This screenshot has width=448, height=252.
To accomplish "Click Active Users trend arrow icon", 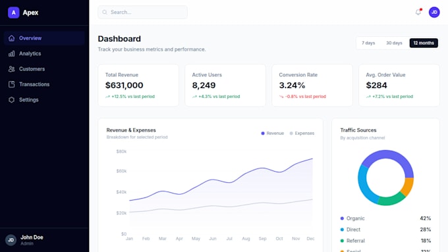I will [x=194, y=97].
